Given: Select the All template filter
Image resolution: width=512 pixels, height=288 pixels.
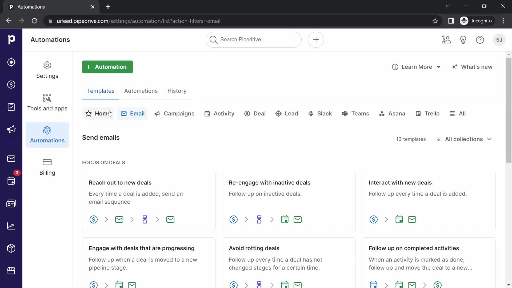Looking at the screenshot, I should 458,114.
